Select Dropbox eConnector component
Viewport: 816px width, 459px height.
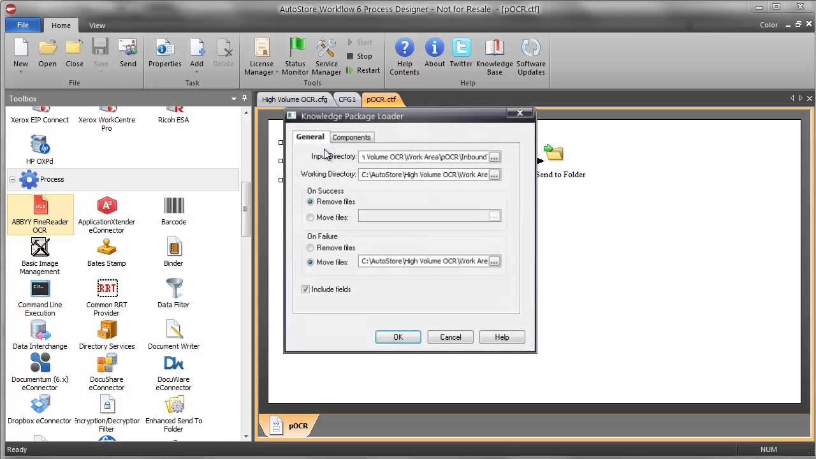click(40, 410)
